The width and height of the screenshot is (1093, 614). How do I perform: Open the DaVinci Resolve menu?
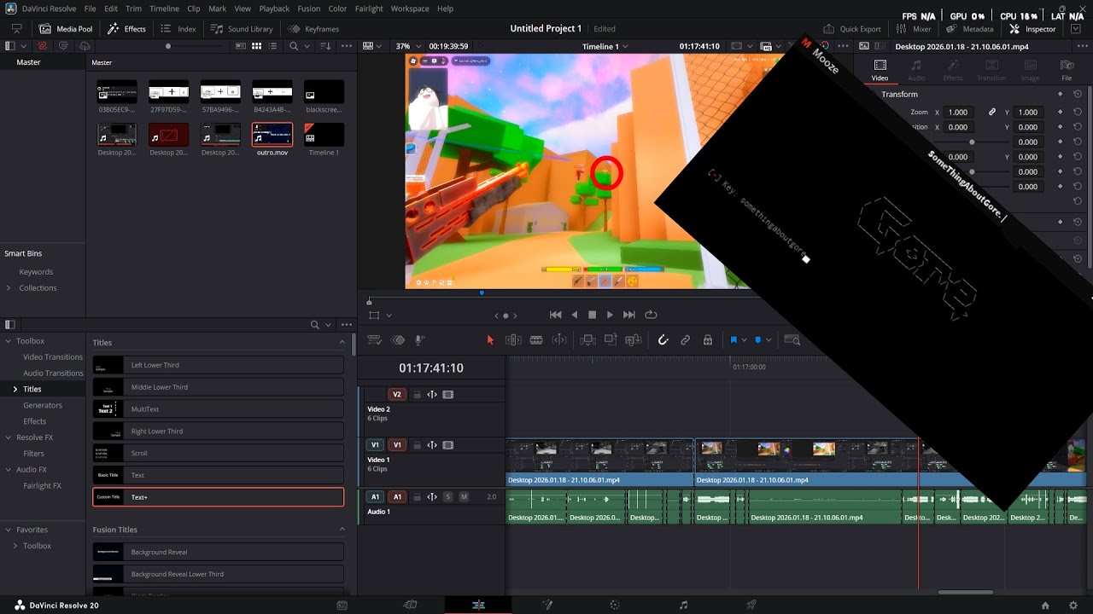point(49,9)
